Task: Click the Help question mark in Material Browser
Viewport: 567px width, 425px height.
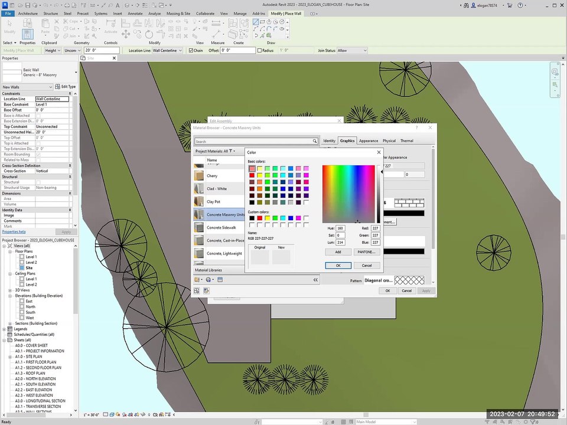Action: point(416,127)
